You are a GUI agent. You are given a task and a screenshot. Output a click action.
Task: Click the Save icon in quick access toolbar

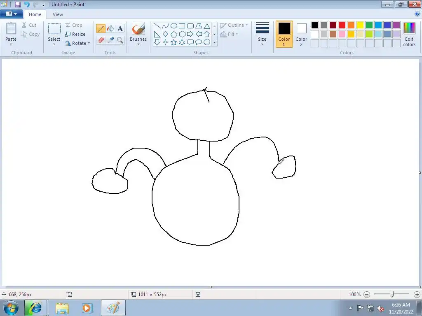click(17, 4)
